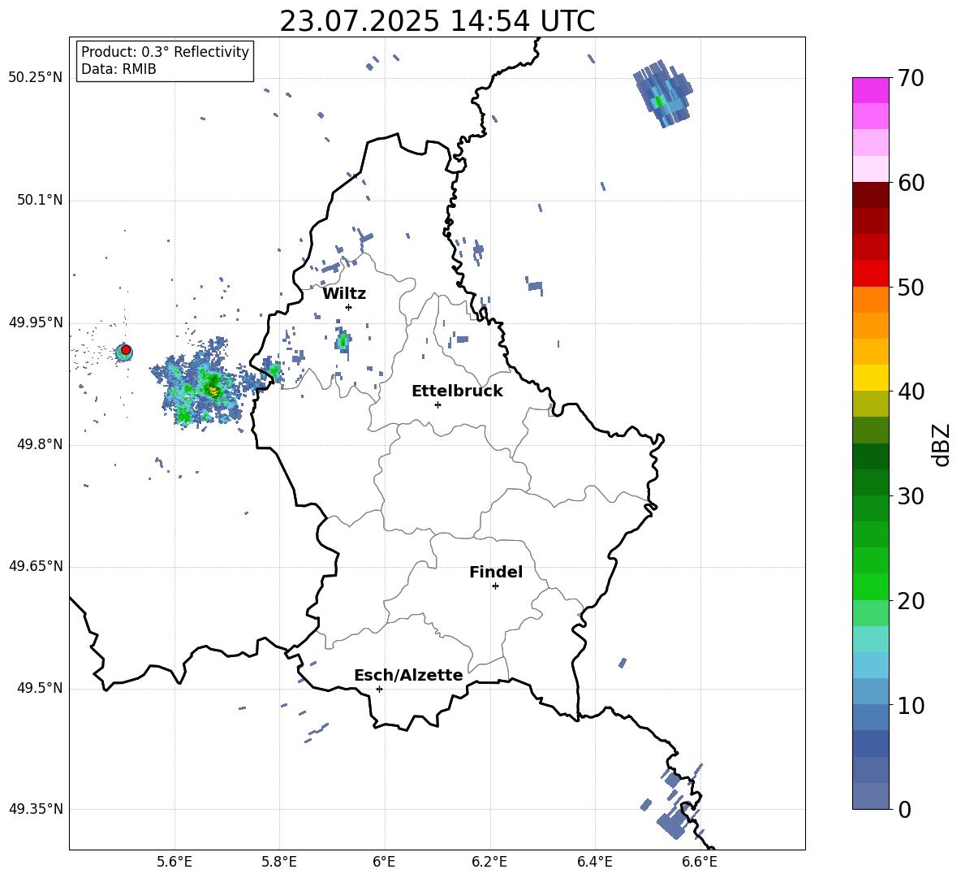Click the title '23.07.2025 14:54 UTC'

tap(437, 21)
